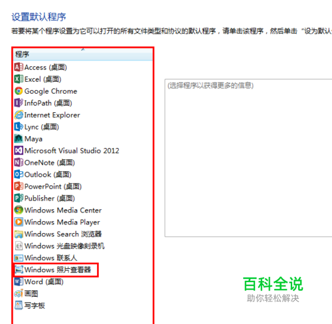The image size is (332, 324).
Task: Select "PowerPoint (桌面)" entry
Action: pos(53,187)
